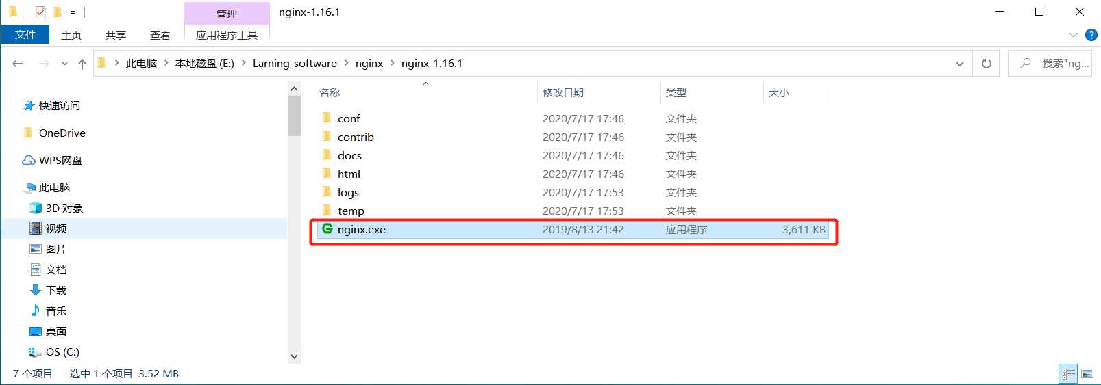Click the properties checkmark icon in title bar
1101x385 pixels.
[40, 12]
